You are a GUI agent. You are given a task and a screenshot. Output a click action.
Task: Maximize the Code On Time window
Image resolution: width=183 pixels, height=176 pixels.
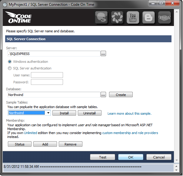[x=161, y=3]
